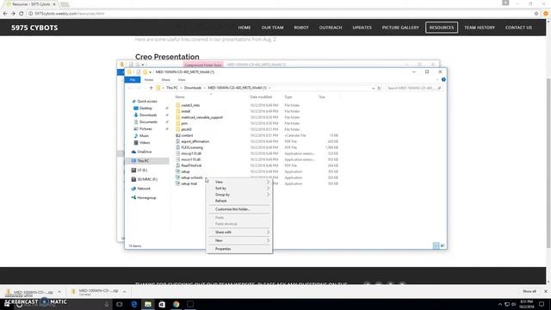551x310 pixels.
Task: Open the PICTURE GALLERY page
Action: 400,28
